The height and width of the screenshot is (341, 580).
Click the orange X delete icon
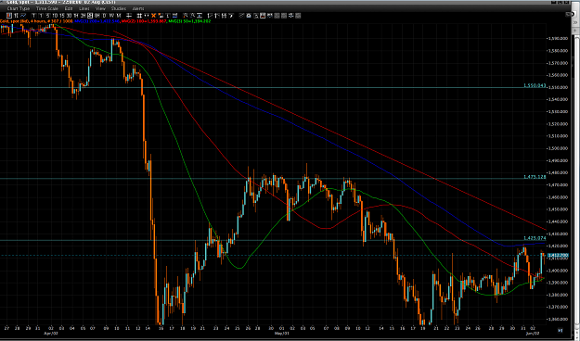click(x=153, y=15)
